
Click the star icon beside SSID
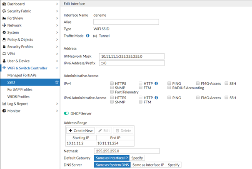click(57, 82)
